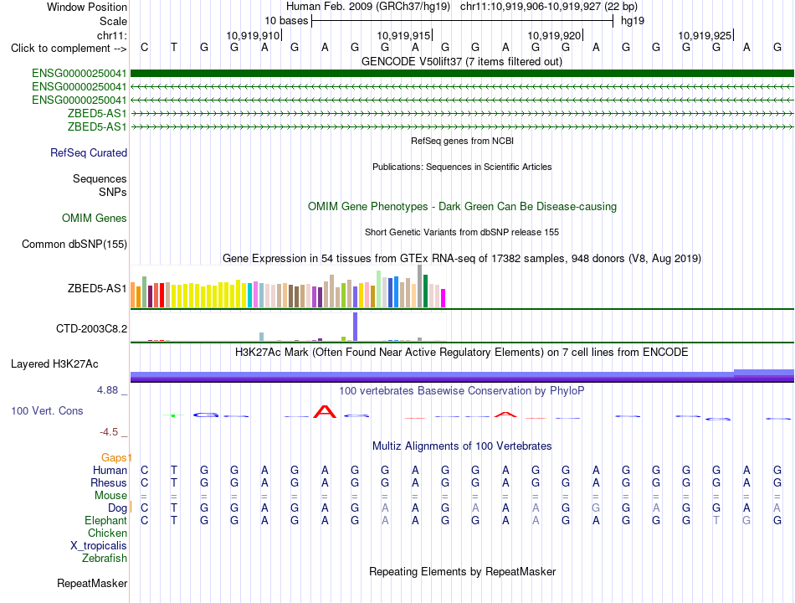Open '100 vertebrates Basewise Conservation by PhyloP' title
The height and width of the screenshot is (603, 795).
[461, 391]
